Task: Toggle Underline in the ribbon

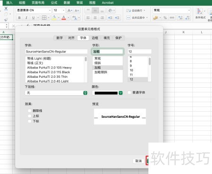Action: pyautogui.click(x=33, y=18)
